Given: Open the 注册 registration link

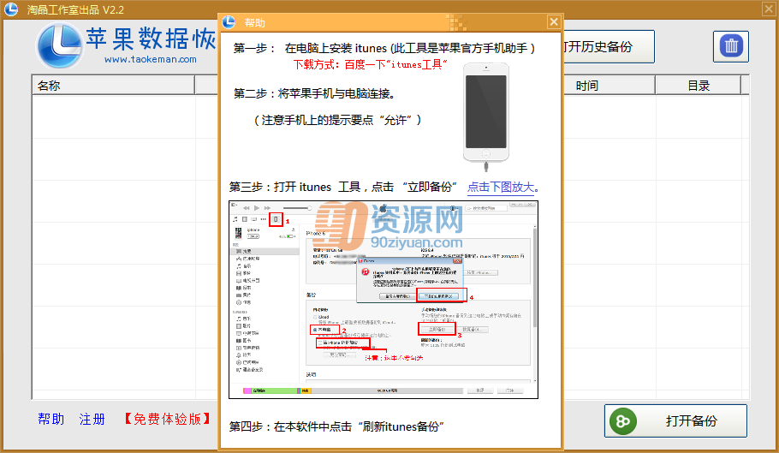Looking at the screenshot, I should [x=92, y=420].
